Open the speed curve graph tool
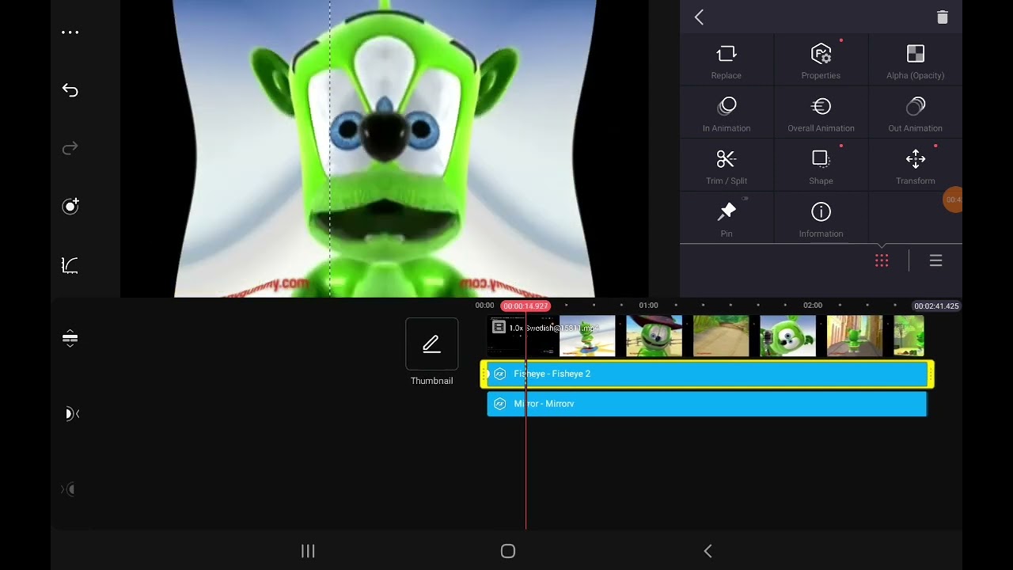This screenshot has width=1013, height=570. 70,265
